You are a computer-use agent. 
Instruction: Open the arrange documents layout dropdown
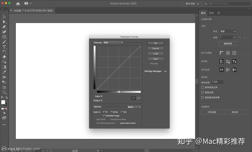pyautogui.click(x=28, y=3)
